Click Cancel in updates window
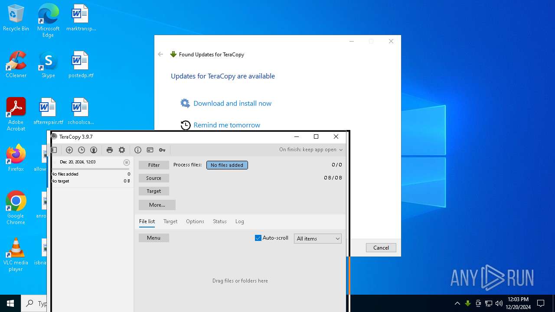Image resolution: width=555 pixels, height=312 pixels. click(x=381, y=248)
